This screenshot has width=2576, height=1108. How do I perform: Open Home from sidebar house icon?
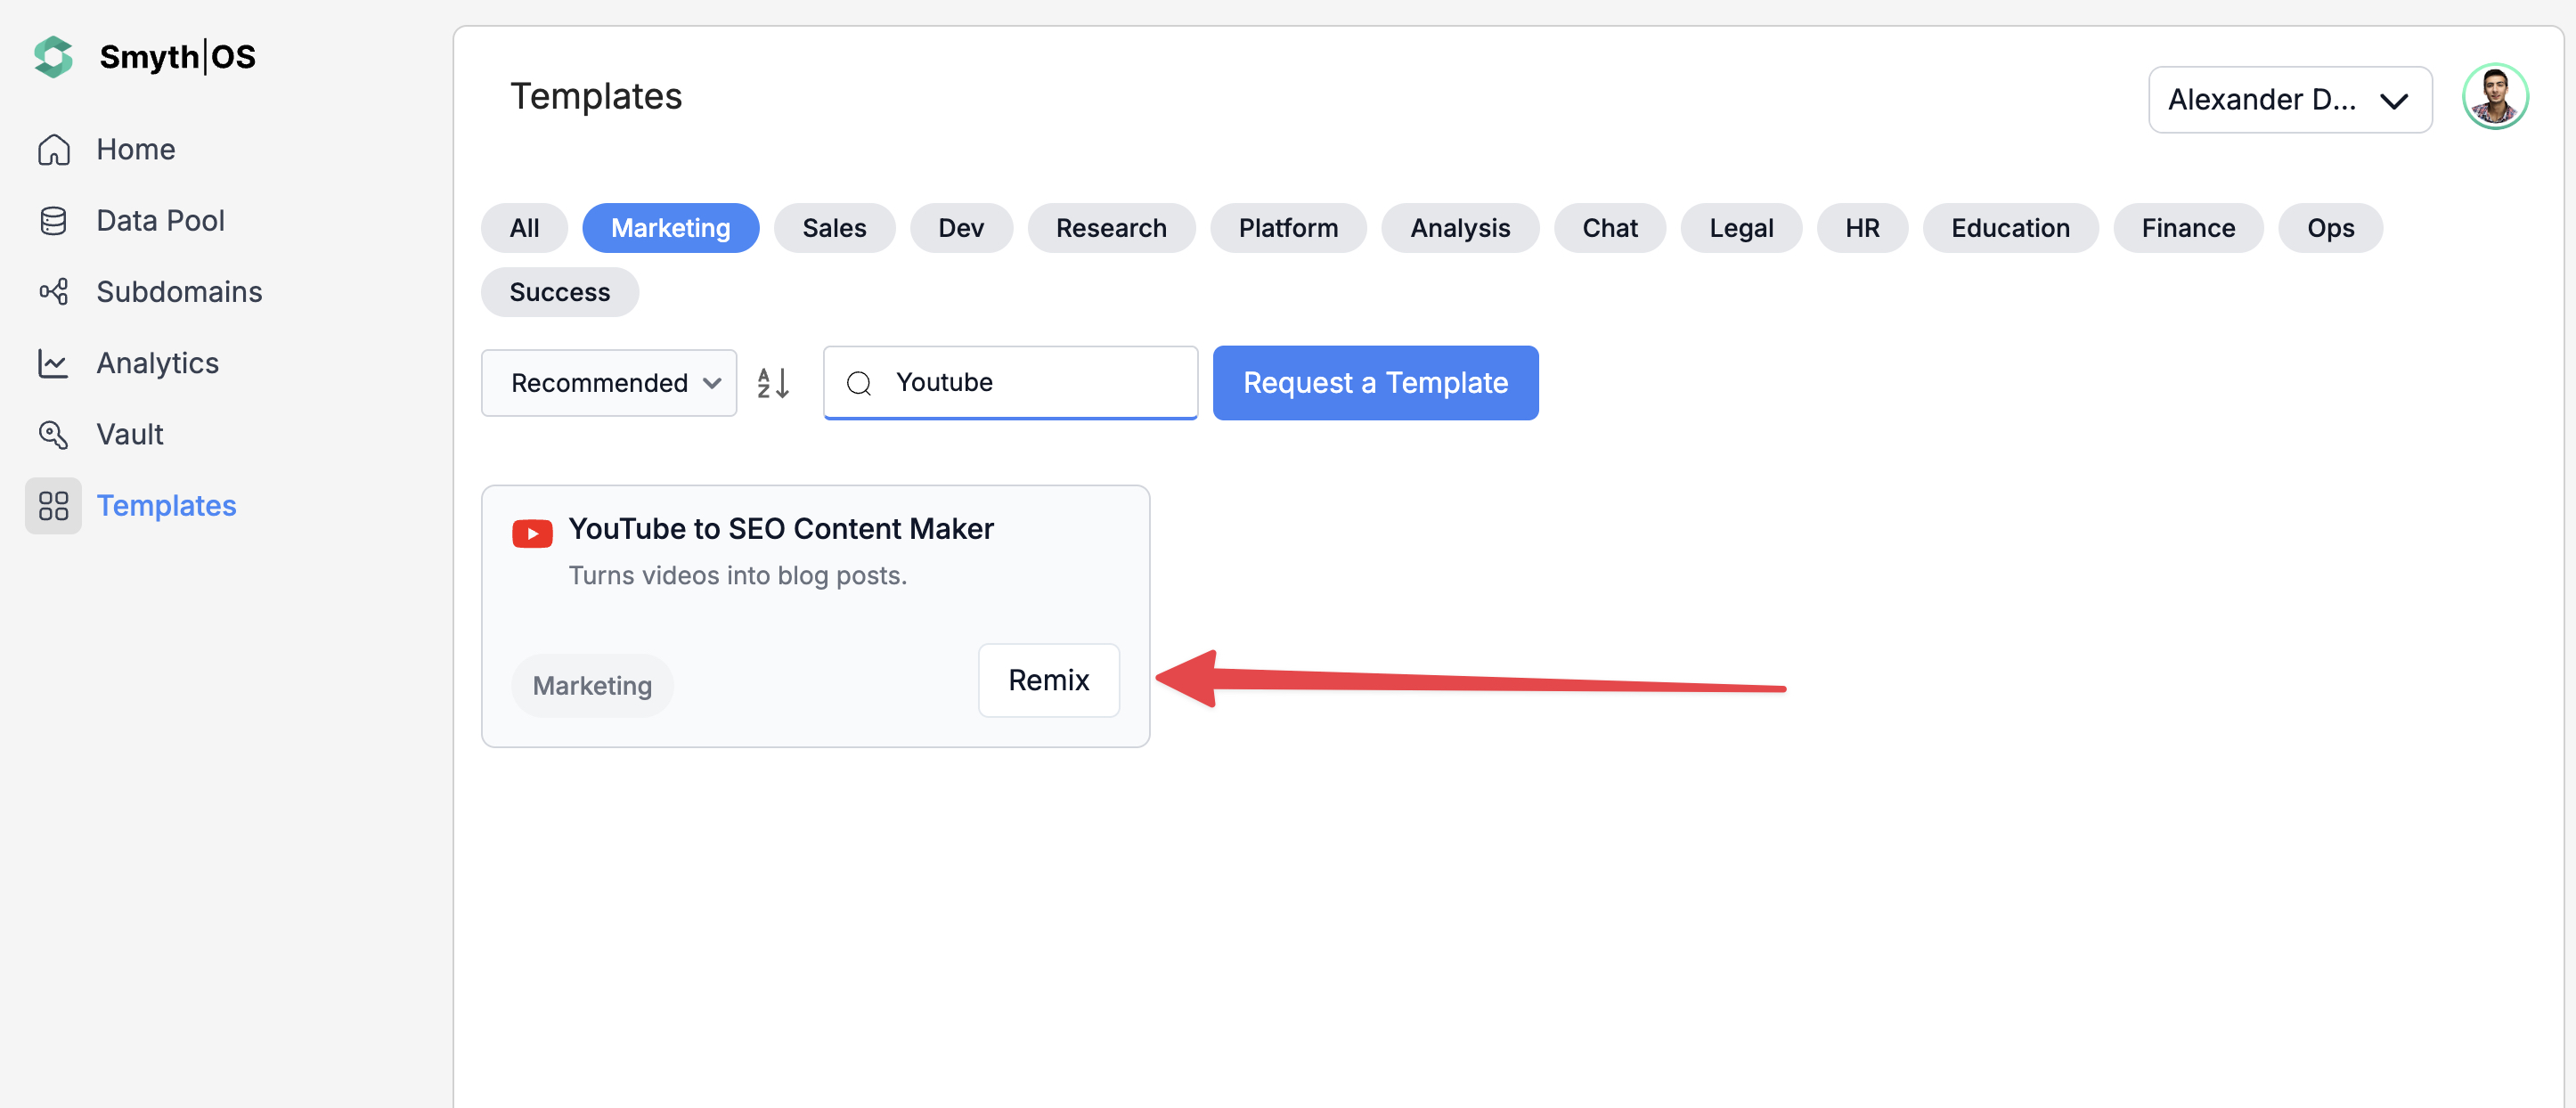[x=54, y=150]
